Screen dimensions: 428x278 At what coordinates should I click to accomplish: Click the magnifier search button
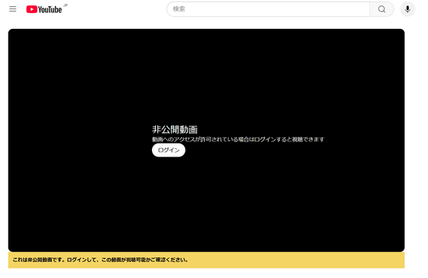coord(381,9)
